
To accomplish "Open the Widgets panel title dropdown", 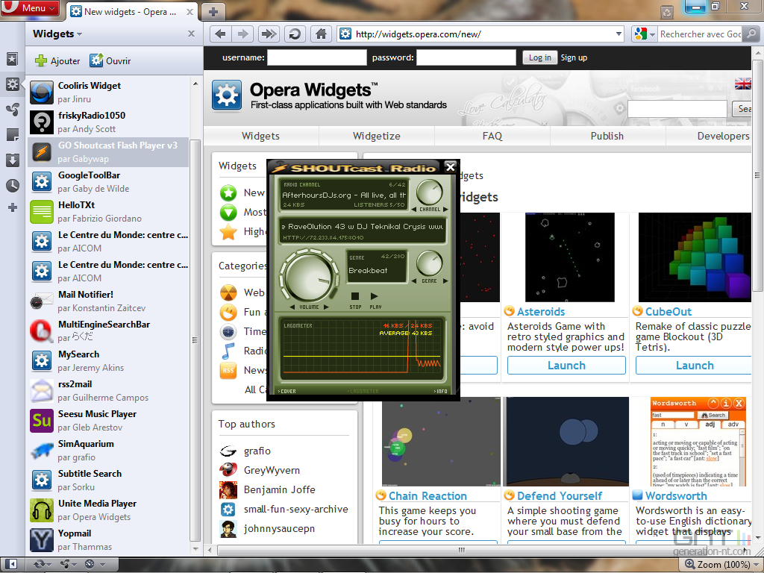I will click(57, 34).
